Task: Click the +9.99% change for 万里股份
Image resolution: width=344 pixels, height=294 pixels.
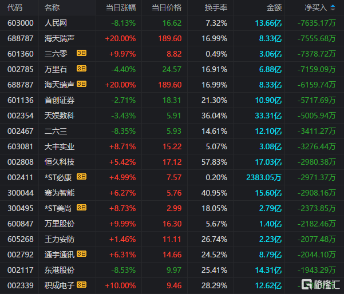Action: (x=122, y=224)
